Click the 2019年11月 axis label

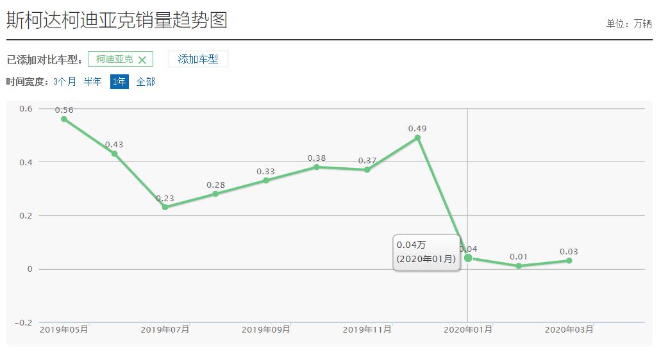tap(367, 329)
